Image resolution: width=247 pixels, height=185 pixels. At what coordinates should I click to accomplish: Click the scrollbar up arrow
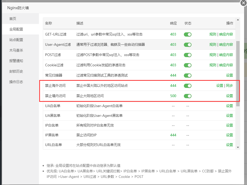click(238, 20)
